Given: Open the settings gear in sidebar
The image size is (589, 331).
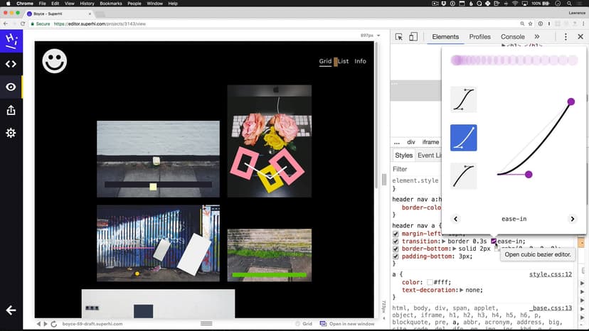Looking at the screenshot, I should 11,133.
